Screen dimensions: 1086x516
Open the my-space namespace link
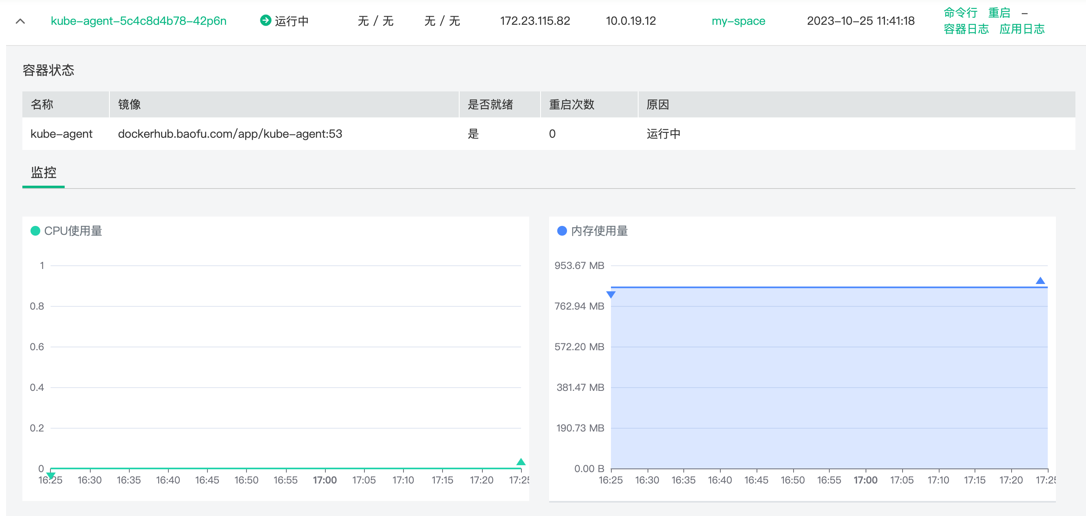[738, 21]
